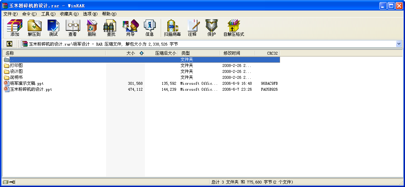The width and height of the screenshot is (405, 187).
Task: Click the 保护 (Protect) shield icon
Action: (211, 28)
